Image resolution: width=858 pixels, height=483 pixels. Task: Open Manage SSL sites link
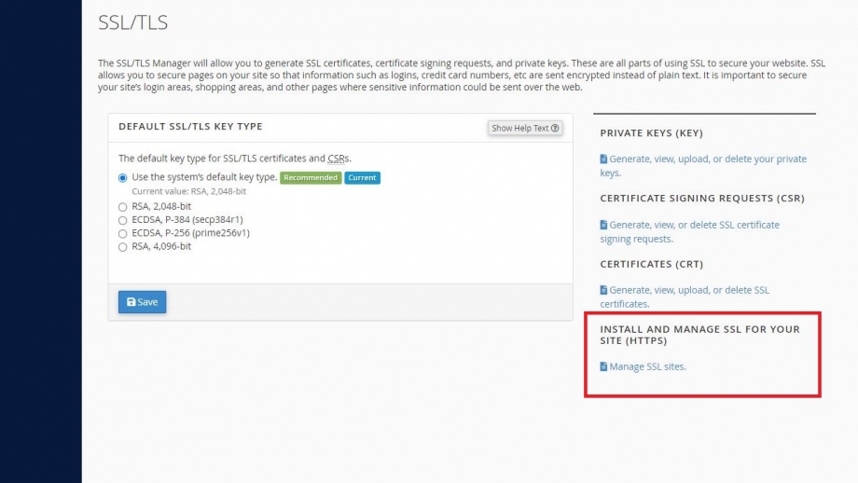click(x=647, y=366)
